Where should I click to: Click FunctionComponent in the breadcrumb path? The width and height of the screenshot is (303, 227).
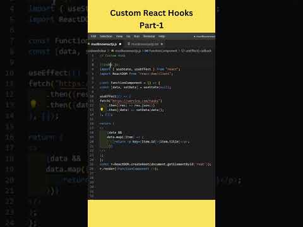[161, 50]
